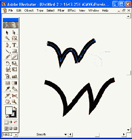132x139 pixels.
Task: Set paint mode to None
Action: tap(15, 122)
